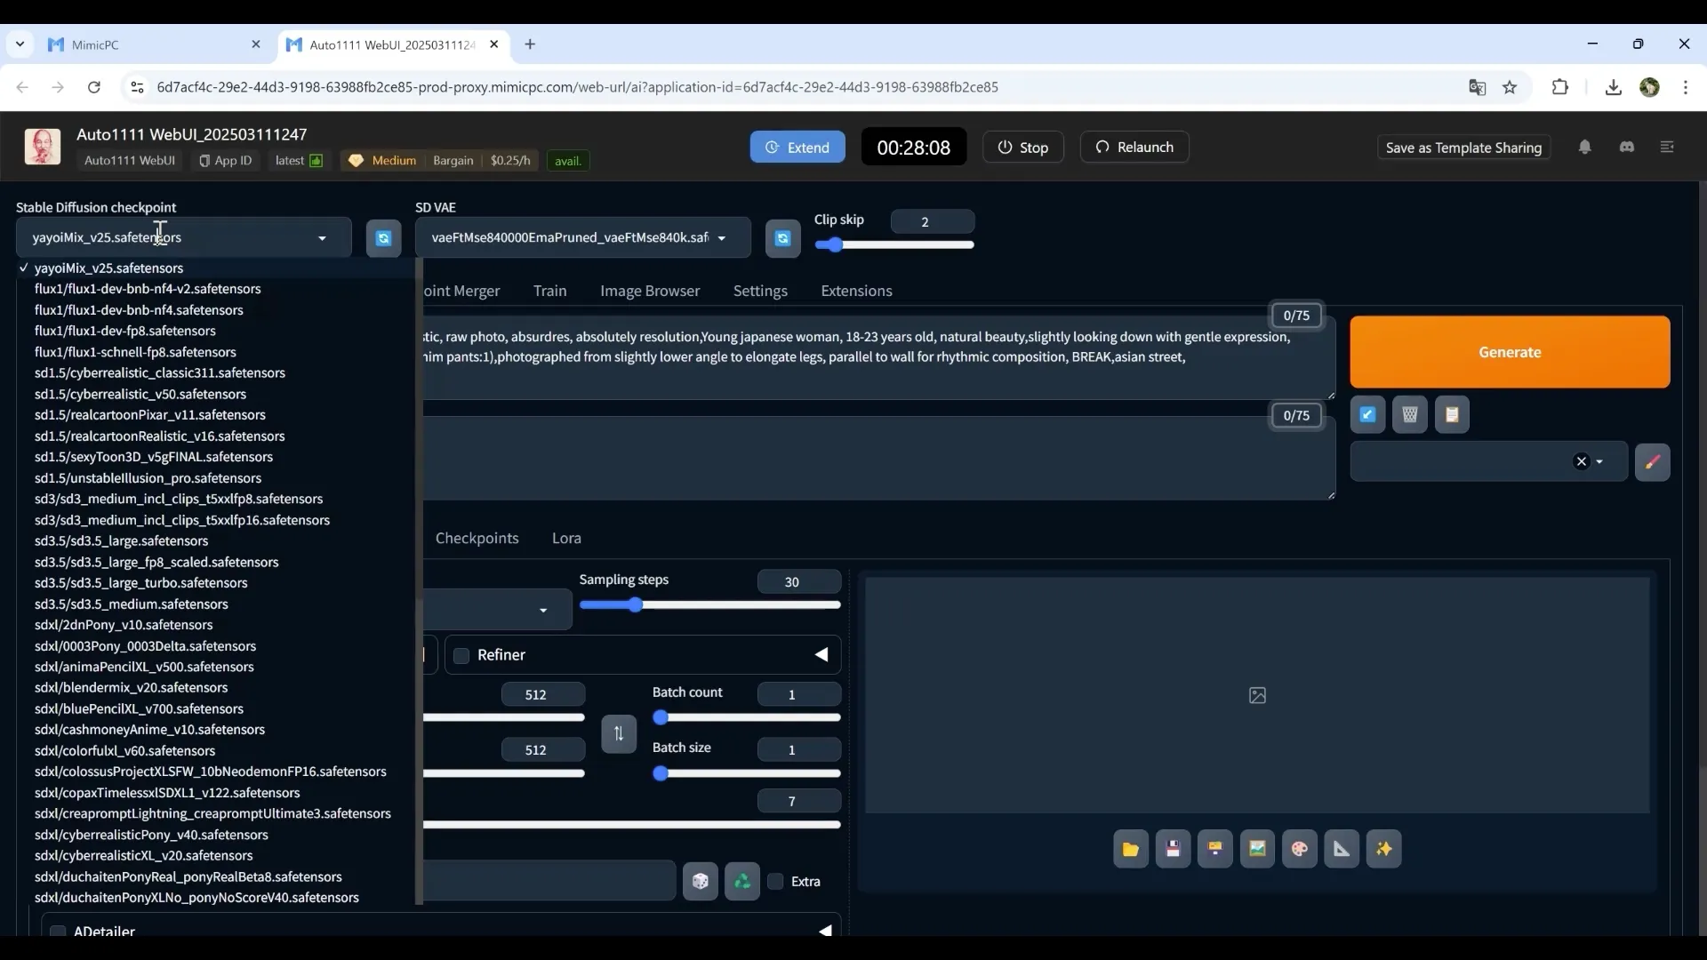
Task: Click the floppy disk save-image icon
Action: [1173, 849]
